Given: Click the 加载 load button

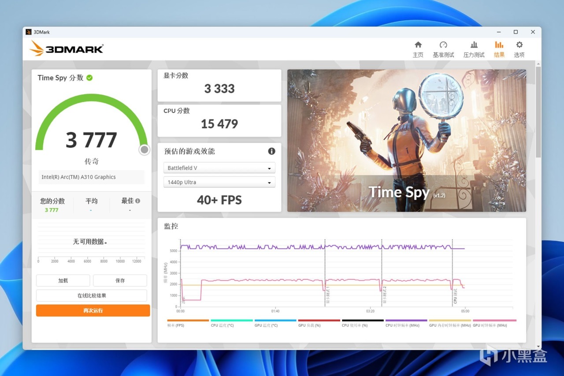Looking at the screenshot, I should [x=63, y=280].
